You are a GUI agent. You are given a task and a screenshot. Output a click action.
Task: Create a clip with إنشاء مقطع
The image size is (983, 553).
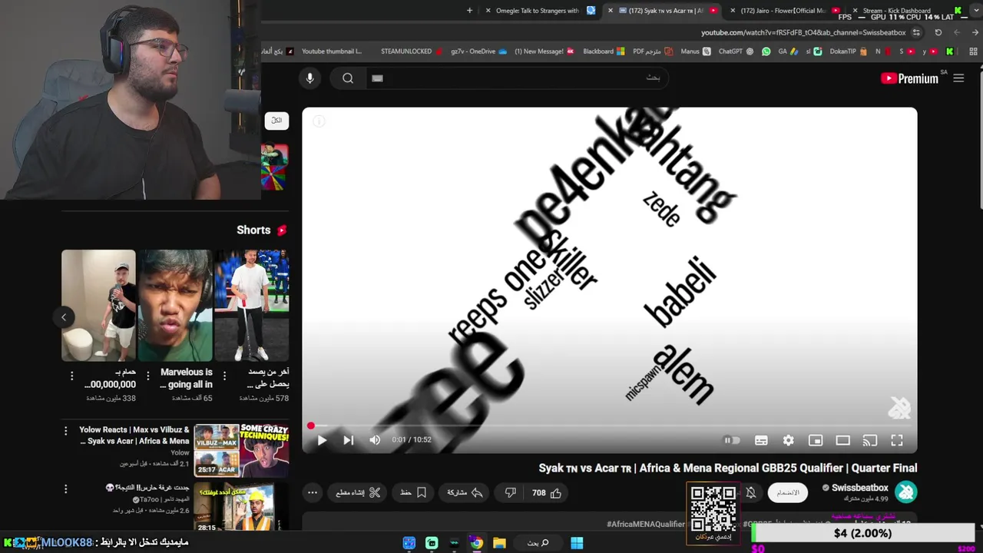coord(358,493)
